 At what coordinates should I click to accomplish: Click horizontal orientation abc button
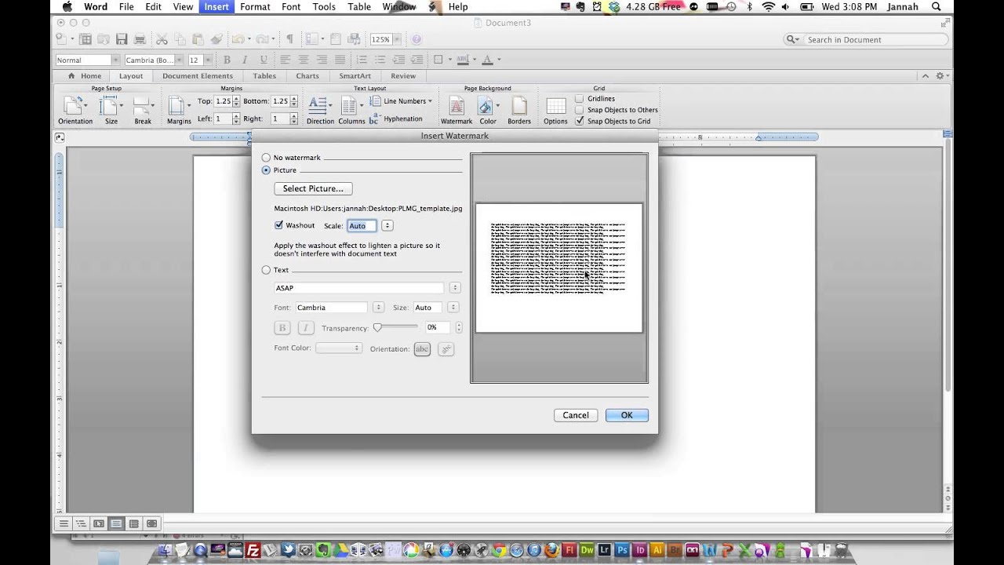422,348
